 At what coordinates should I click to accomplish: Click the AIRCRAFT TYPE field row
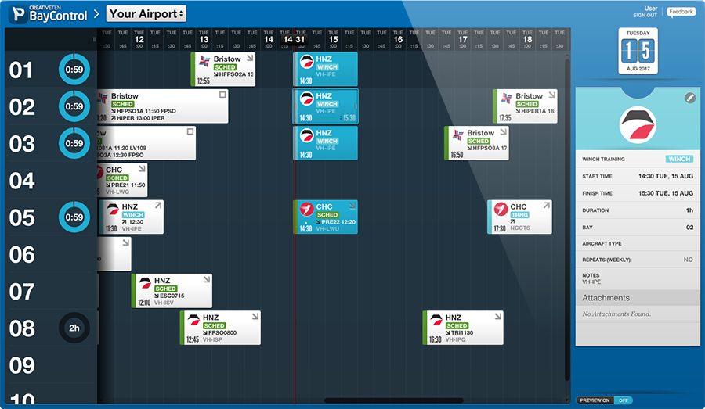click(638, 243)
